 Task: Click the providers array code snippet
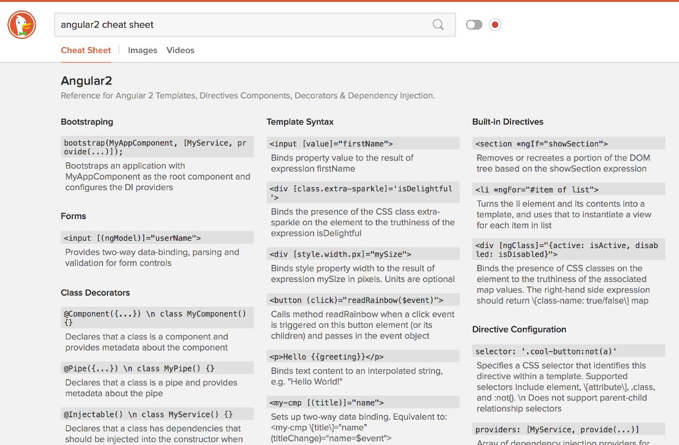click(568, 429)
